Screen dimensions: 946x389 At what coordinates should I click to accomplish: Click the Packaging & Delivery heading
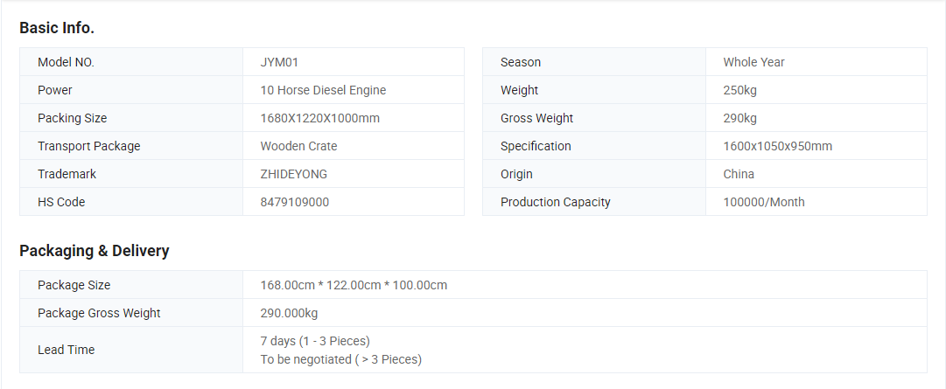[x=95, y=251]
